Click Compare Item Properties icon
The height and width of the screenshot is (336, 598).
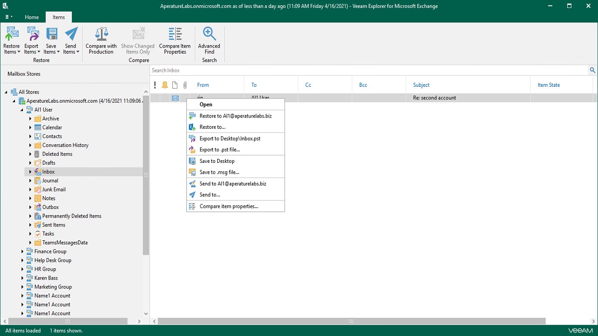pyautogui.click(x=175, y=35)
